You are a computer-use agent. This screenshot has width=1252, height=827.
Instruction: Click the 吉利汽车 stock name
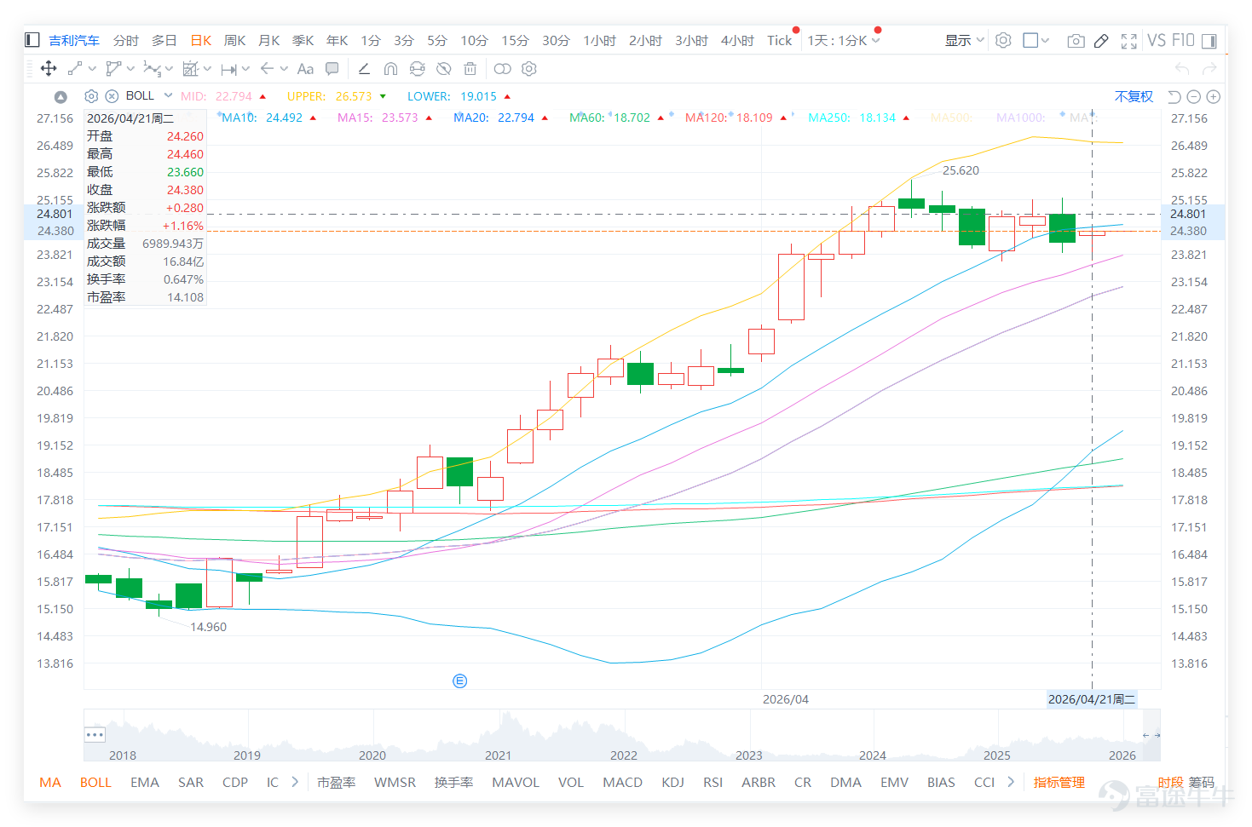[74, 40]
